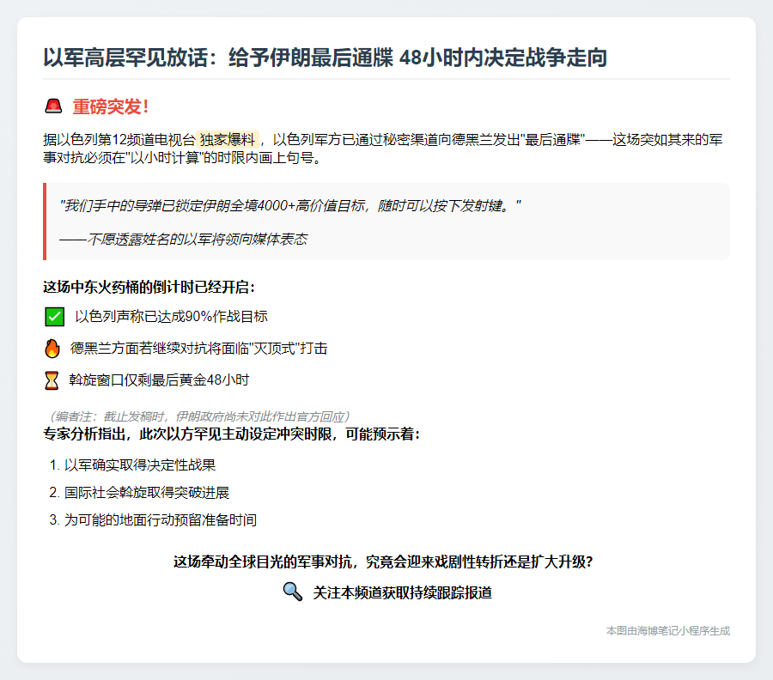Click 关注本频道获取持续跟踪报道 link

pyautogui.click(x=402, y=592)
